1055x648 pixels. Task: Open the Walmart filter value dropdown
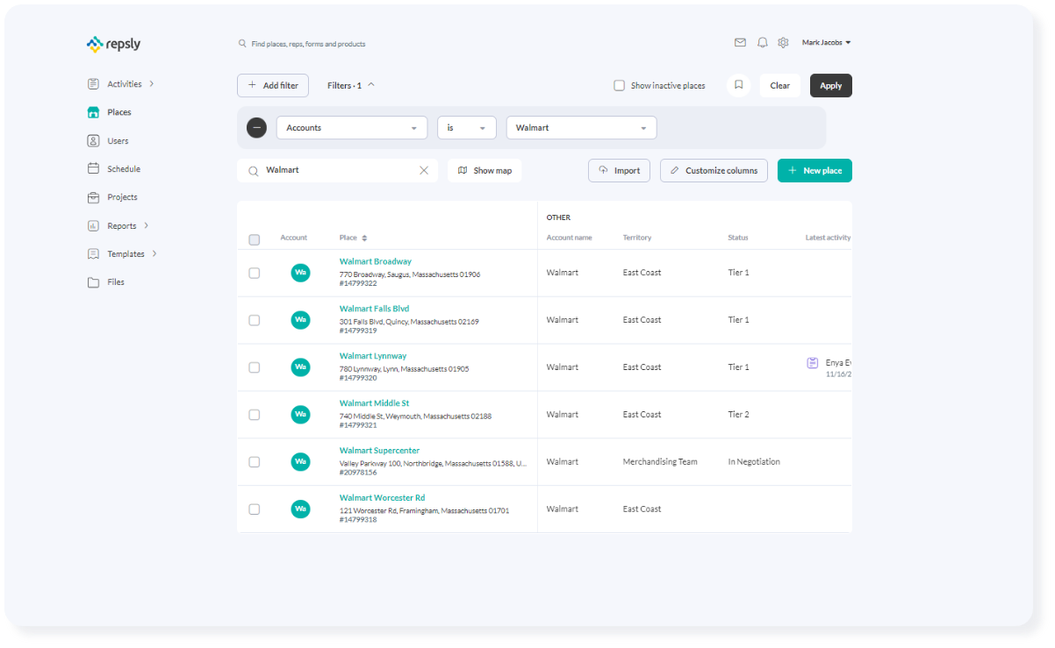click(581, 127)
